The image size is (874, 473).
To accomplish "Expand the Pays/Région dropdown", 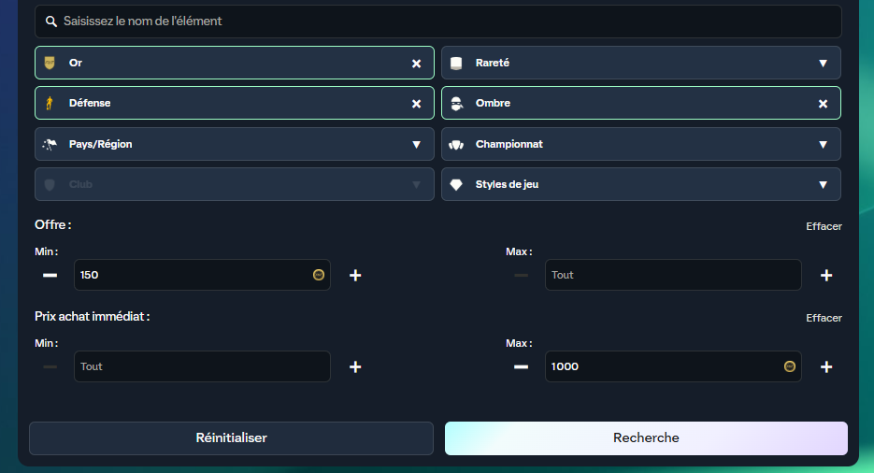I will pos(234,144).
